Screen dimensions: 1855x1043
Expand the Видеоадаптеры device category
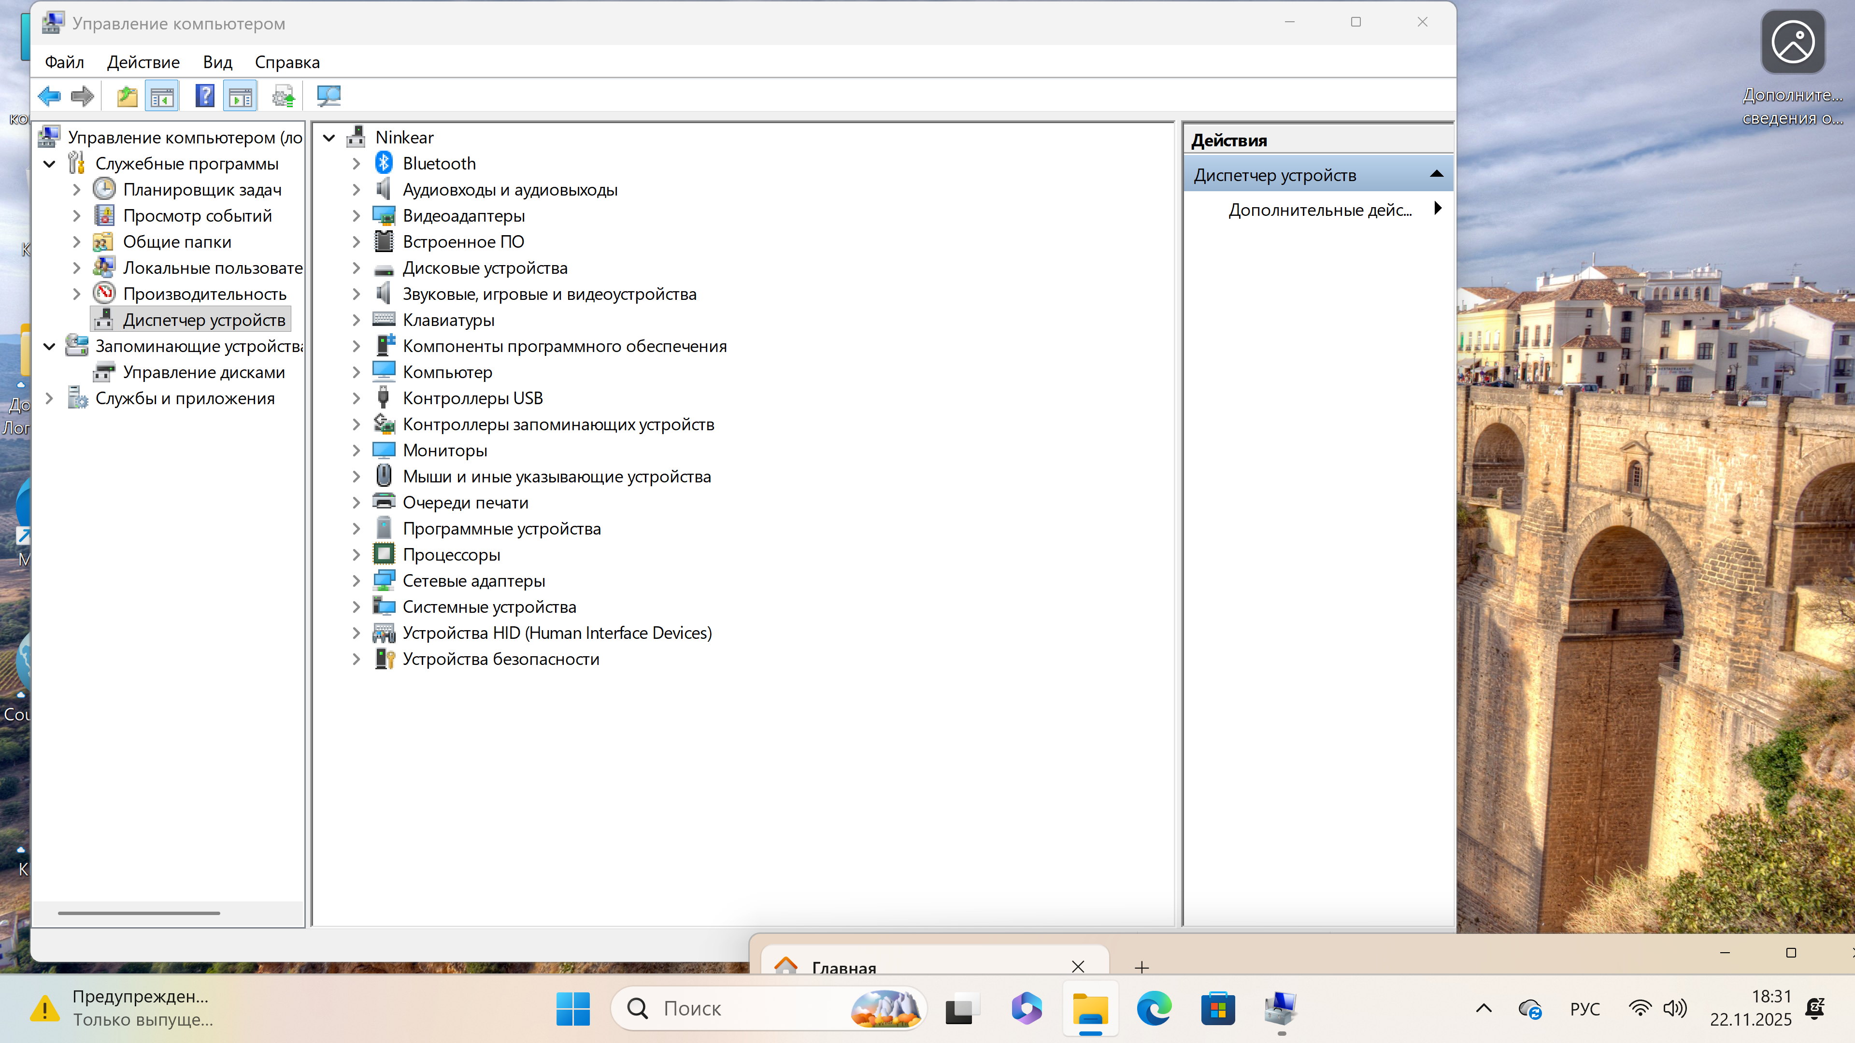pos(357,216)
